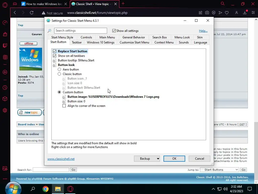This screenshot has height=194, width=258.
Task: Click forum Search for text field
Action: tap(51, 169)
